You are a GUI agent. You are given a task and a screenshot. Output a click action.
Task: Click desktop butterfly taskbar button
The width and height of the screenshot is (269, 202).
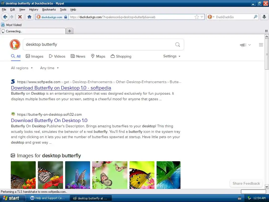[91, 198]
